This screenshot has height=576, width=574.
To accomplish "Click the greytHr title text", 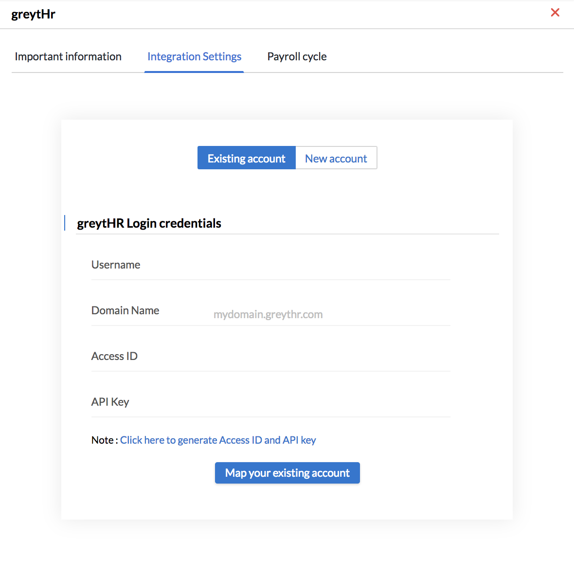I will [34, 14].
